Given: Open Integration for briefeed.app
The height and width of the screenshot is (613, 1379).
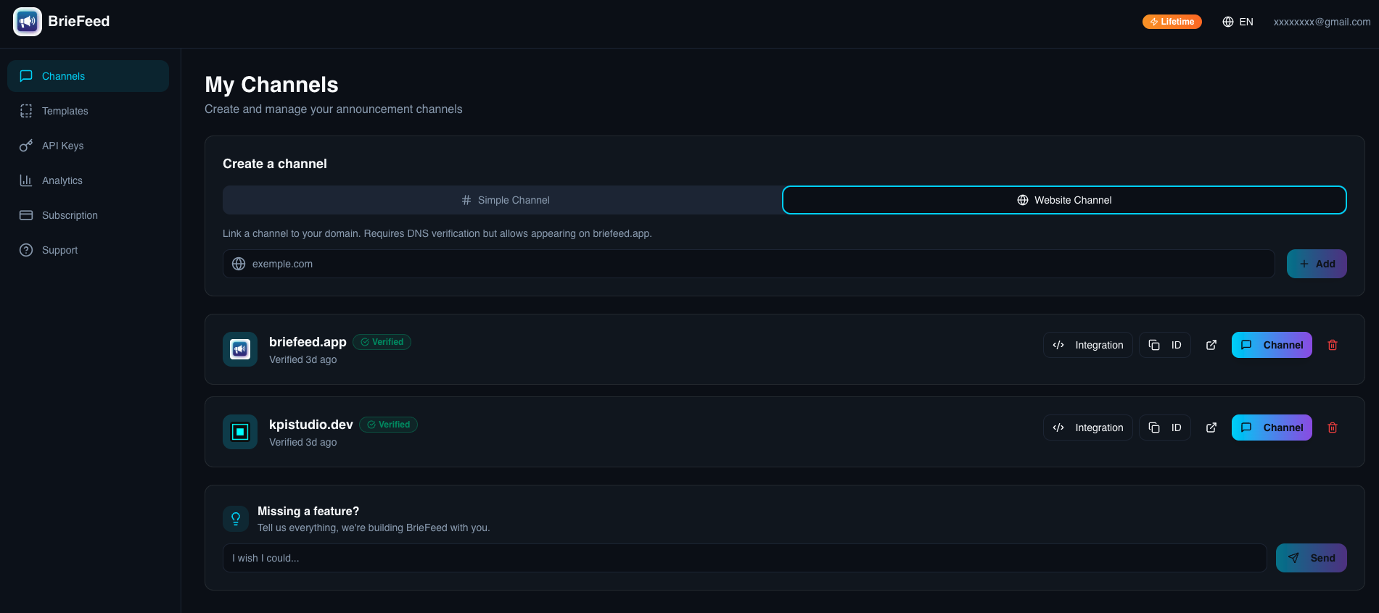Looking at the screenshot, I should point(1087,345).
